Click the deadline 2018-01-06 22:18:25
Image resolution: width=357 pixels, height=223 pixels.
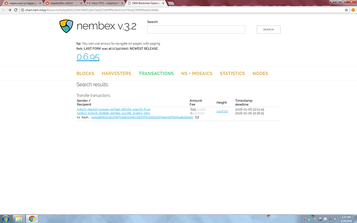(x=249, y=113)
